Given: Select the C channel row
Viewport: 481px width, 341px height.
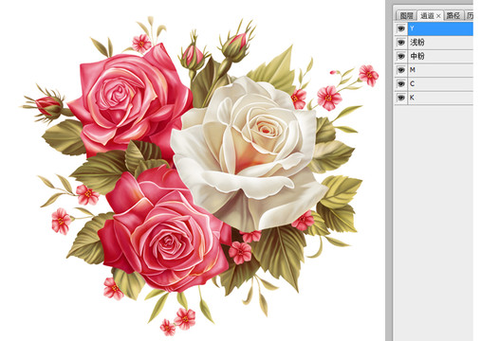Looking at the screenshot, I should (440, 83).
